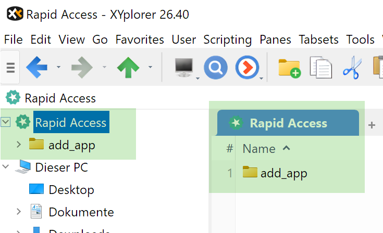Open the hamburger menu toolbar button
This screenshot has height=233, width=383.
[x=10, y=67]
